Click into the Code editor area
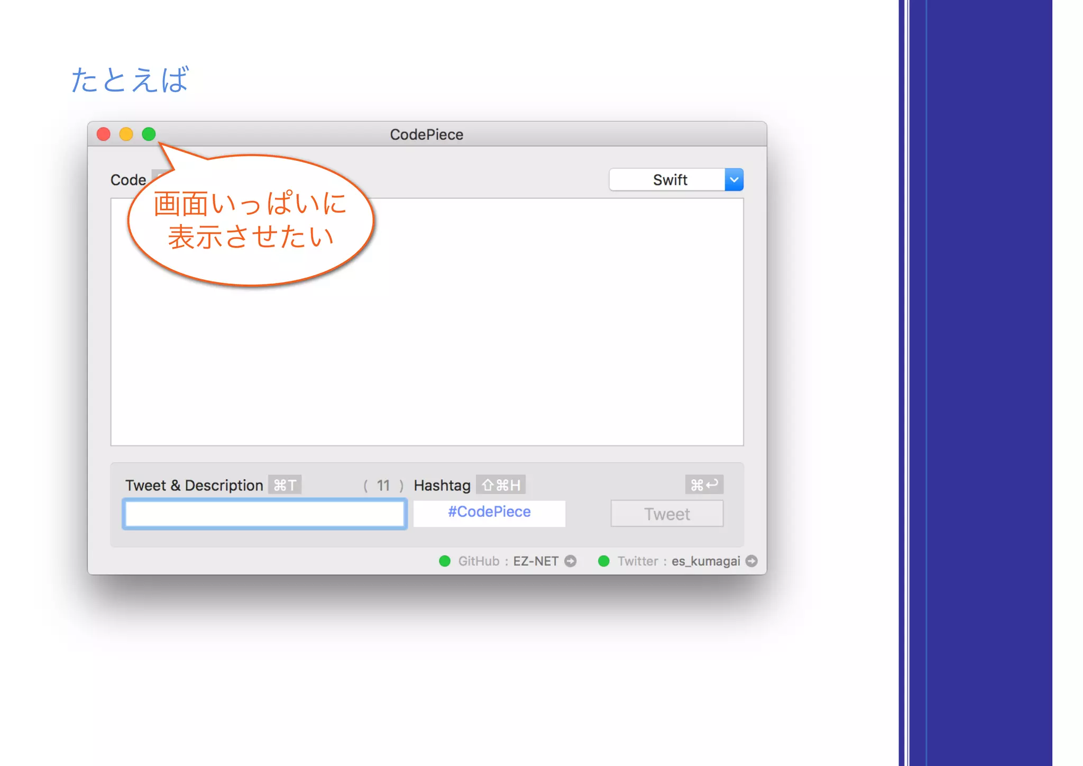The height and width of the screenshot is (766, 1083). (x=427, y=322)
